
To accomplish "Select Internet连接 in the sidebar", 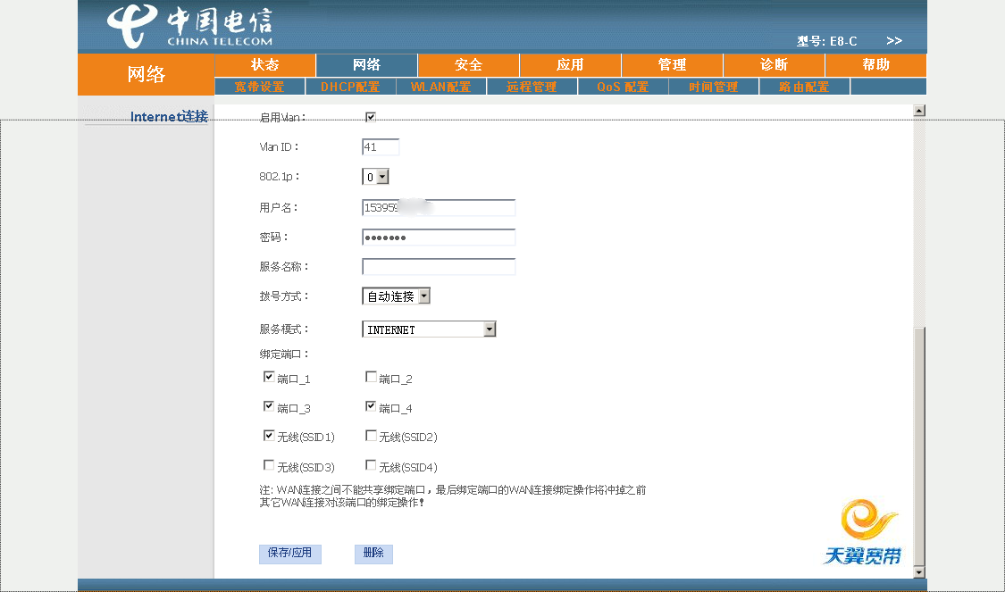I will pos(169,117).
